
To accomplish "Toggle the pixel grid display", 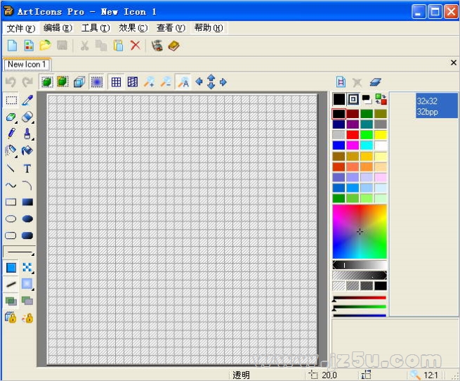I will click(x=116, y=82).
